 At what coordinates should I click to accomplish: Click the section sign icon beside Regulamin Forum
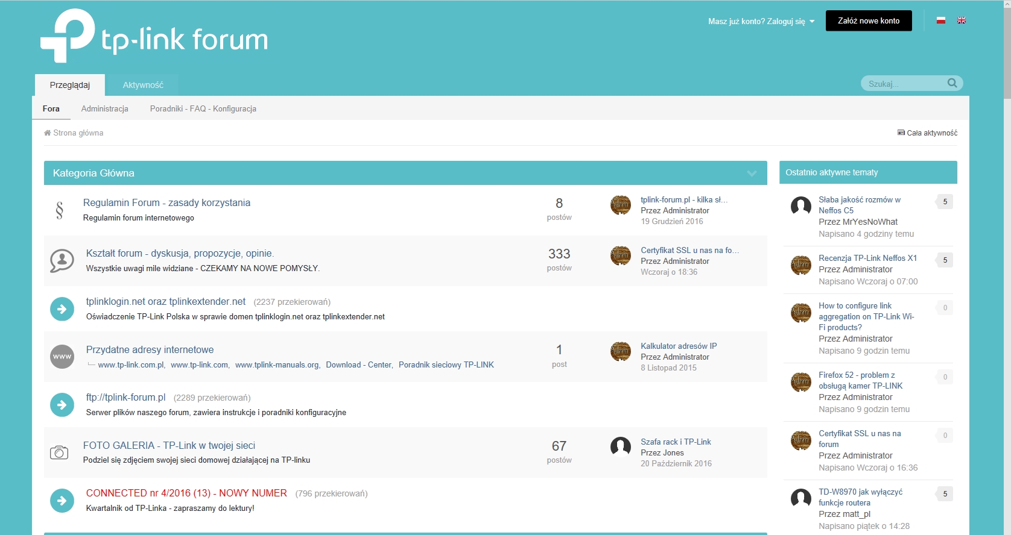coord(59,210)
